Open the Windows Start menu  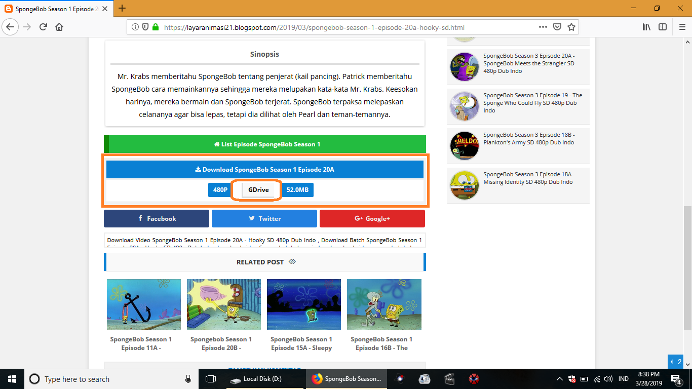click(x=12, y=379)
